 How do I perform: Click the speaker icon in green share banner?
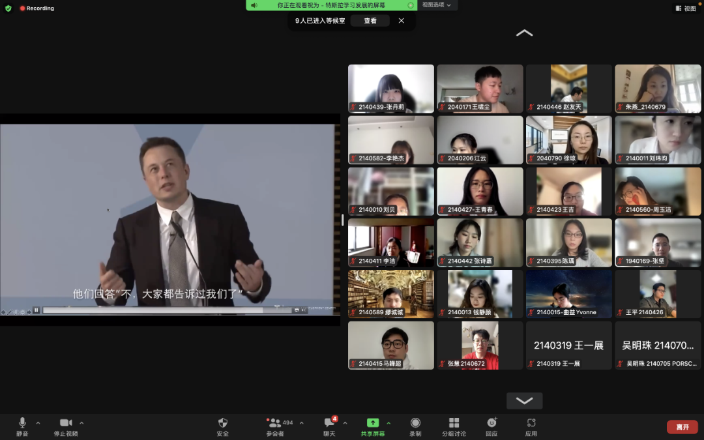(x=254, y=5)
